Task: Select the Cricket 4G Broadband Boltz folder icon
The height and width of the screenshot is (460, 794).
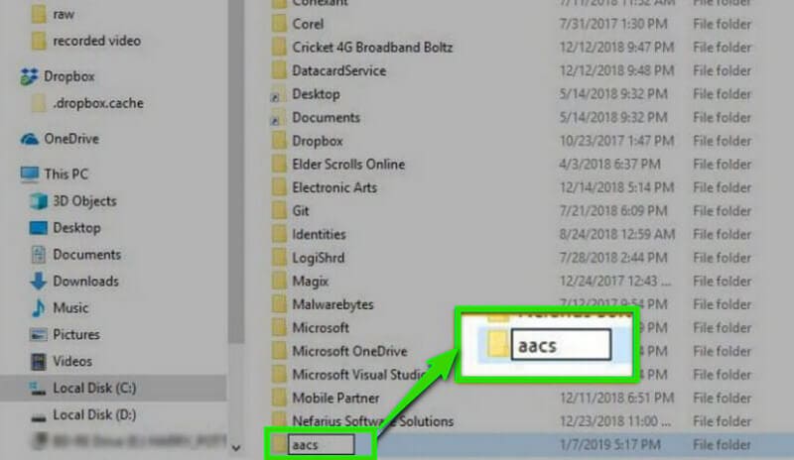Action: click(279, 47)
